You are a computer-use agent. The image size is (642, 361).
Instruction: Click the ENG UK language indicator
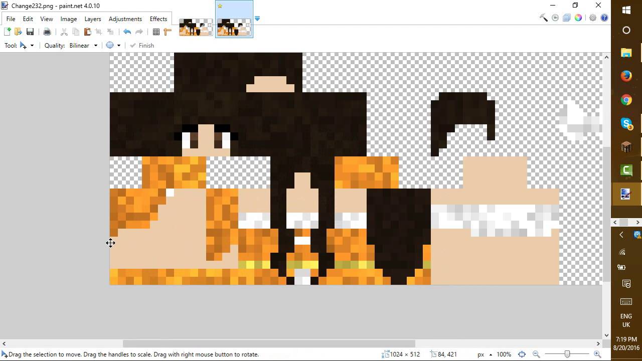pyautogui.click(x=626, y=320)
